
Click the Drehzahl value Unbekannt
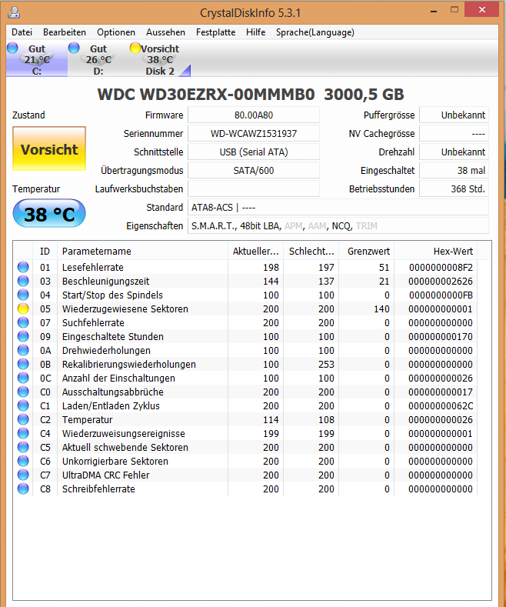(x=454, y=152)
